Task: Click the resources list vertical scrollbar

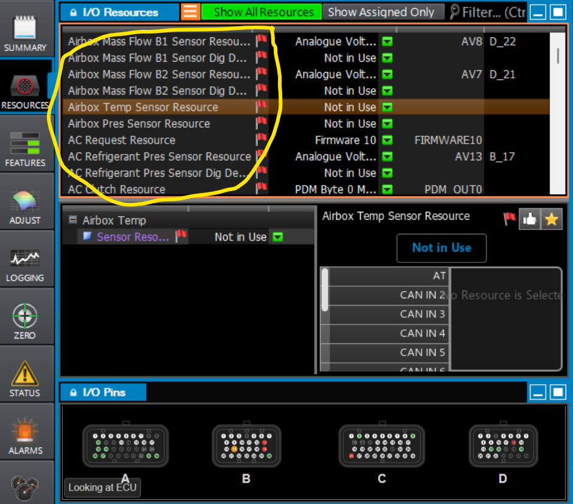Action: tap(558, 56)
